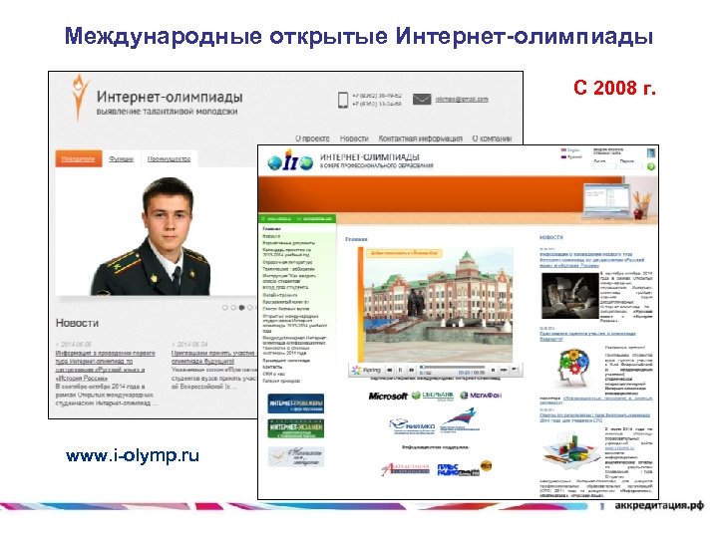
Task: Open the 'Приглашаем принять участие' news link
Action: click(213, 357)
